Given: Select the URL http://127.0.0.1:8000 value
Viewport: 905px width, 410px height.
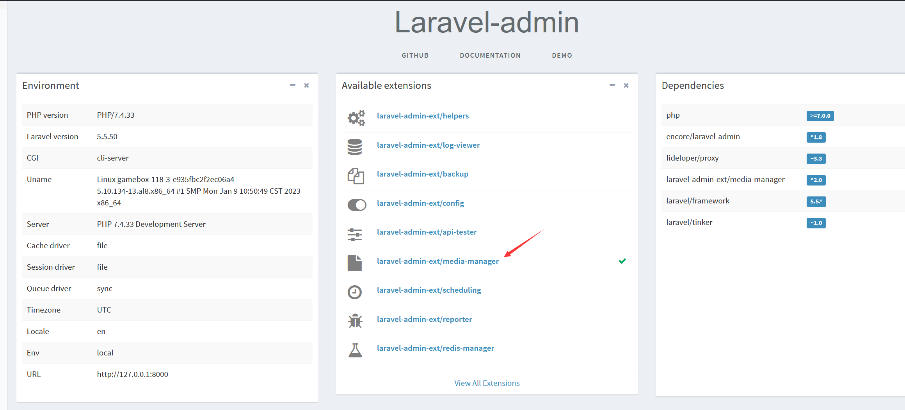Looking at the screenshot, I should 132,374.
